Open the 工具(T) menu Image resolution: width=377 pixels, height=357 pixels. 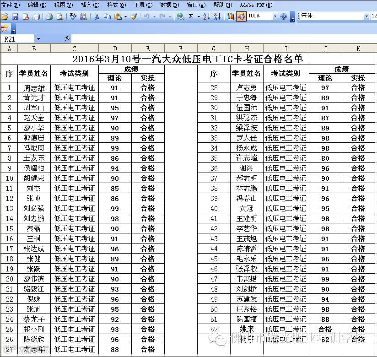(143, 5)
